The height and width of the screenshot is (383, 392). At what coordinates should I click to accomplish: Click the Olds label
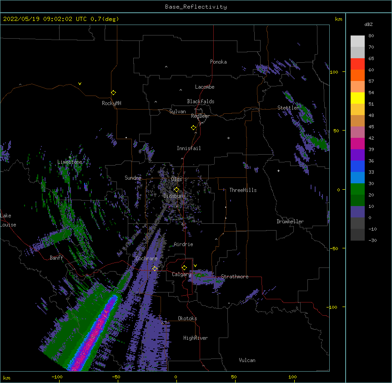pos(176,179)
